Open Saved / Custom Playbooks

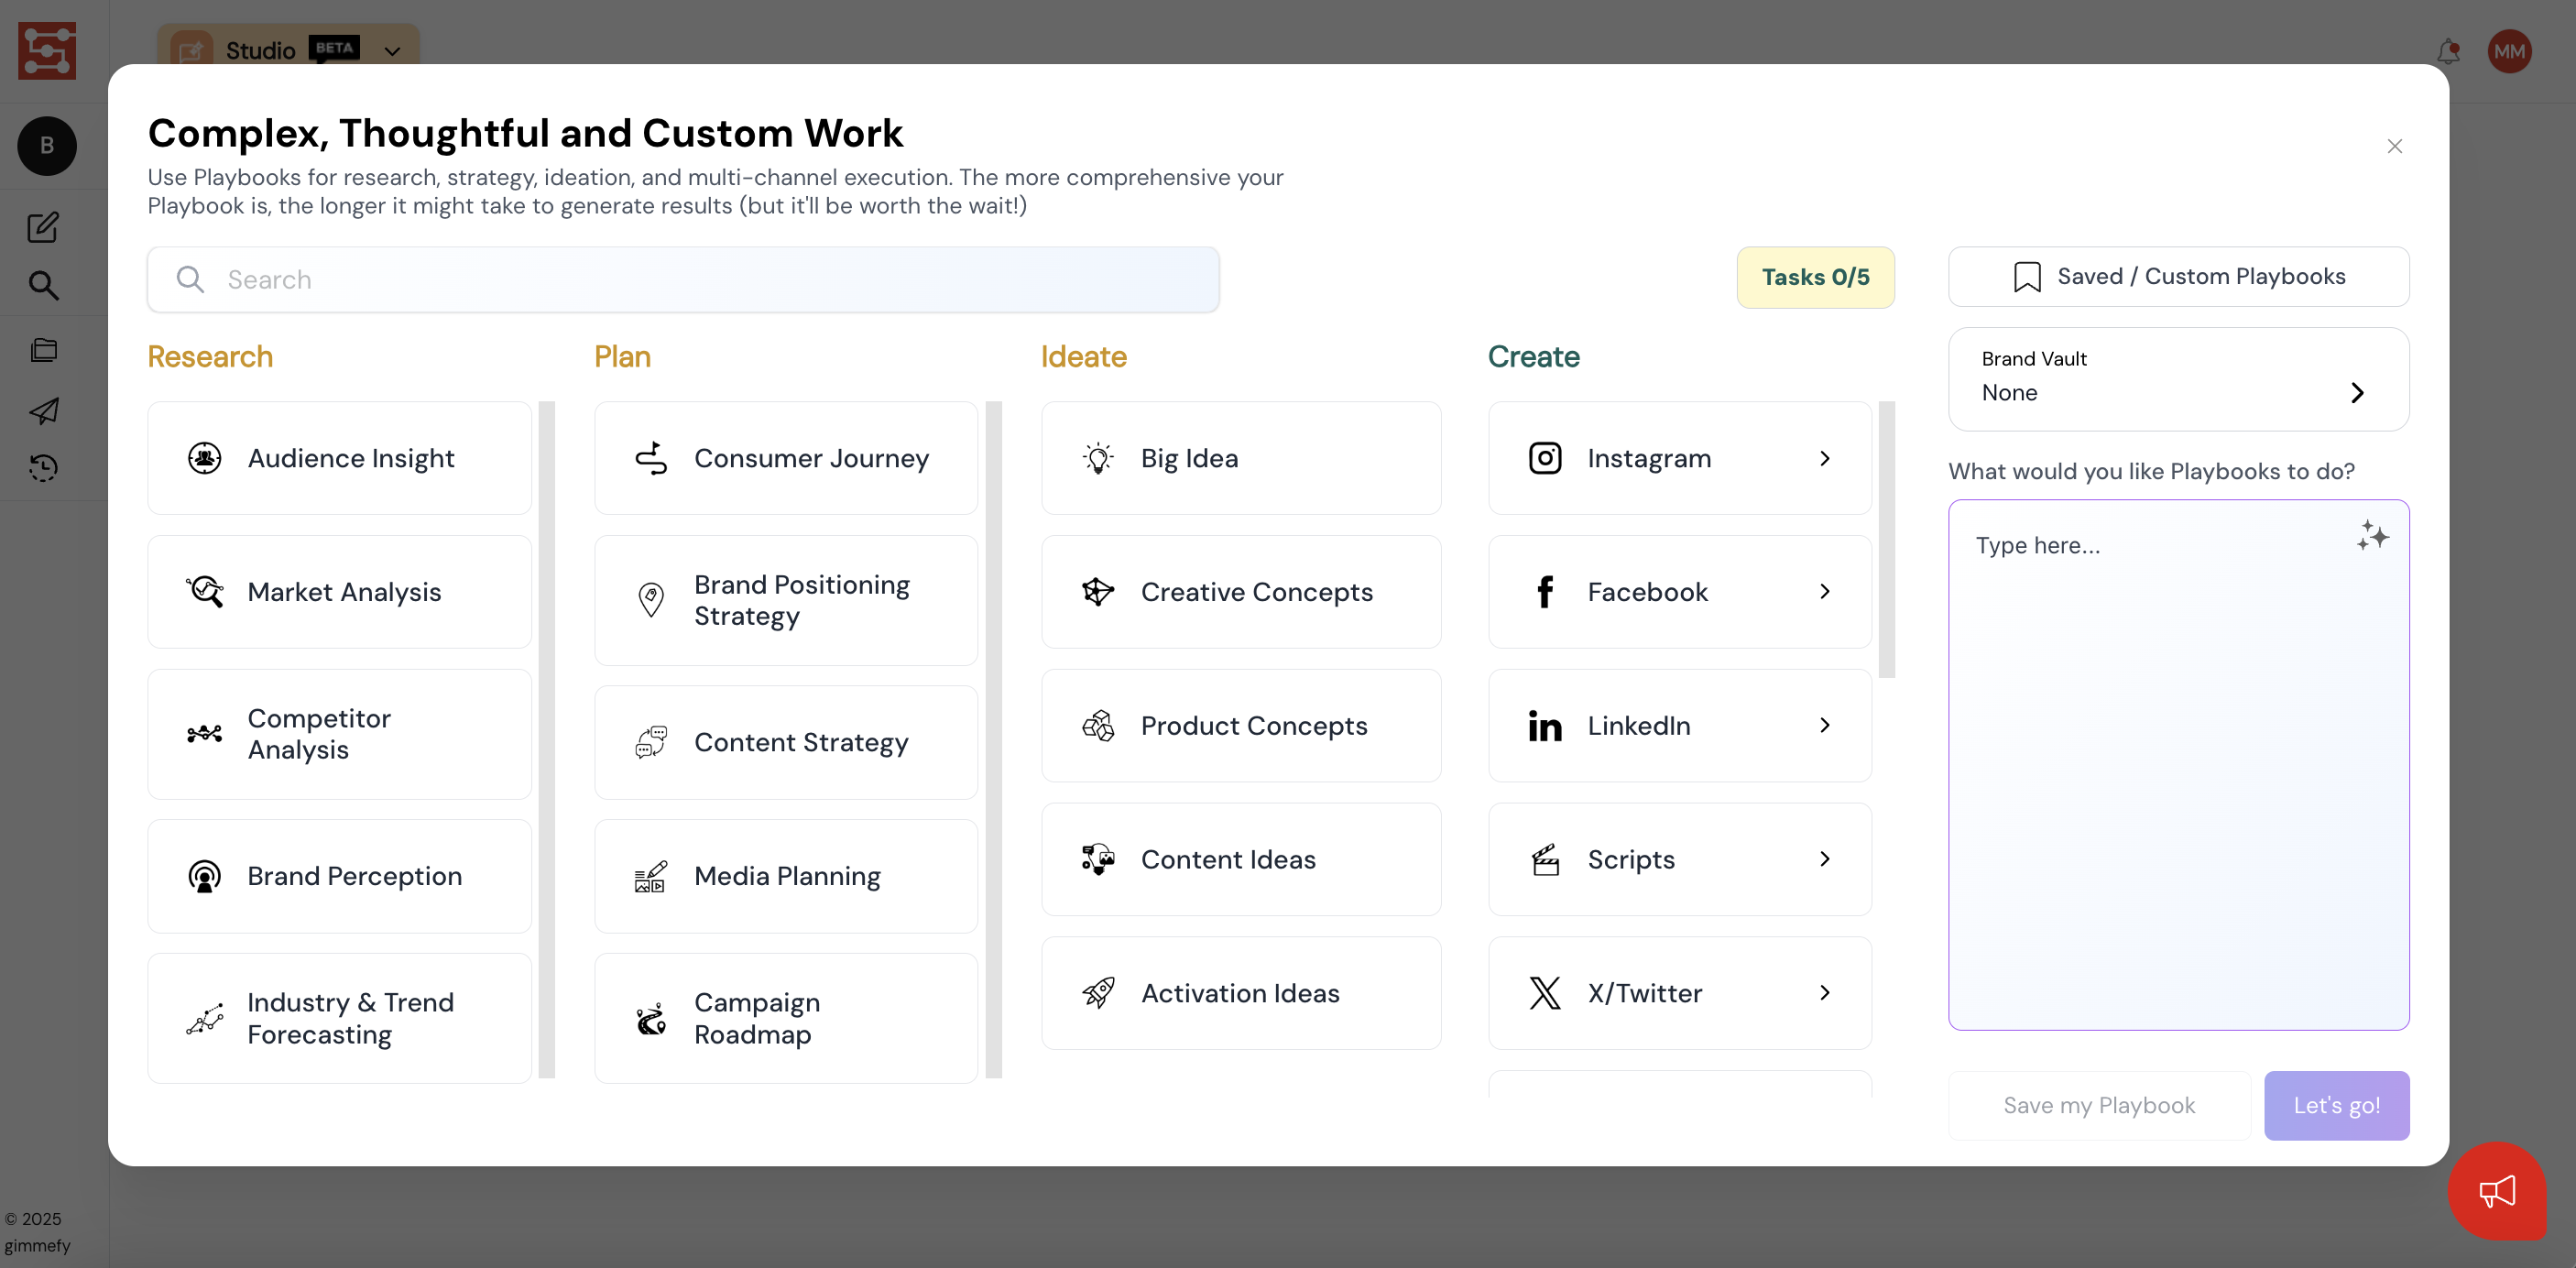(x=2178, y=277)
